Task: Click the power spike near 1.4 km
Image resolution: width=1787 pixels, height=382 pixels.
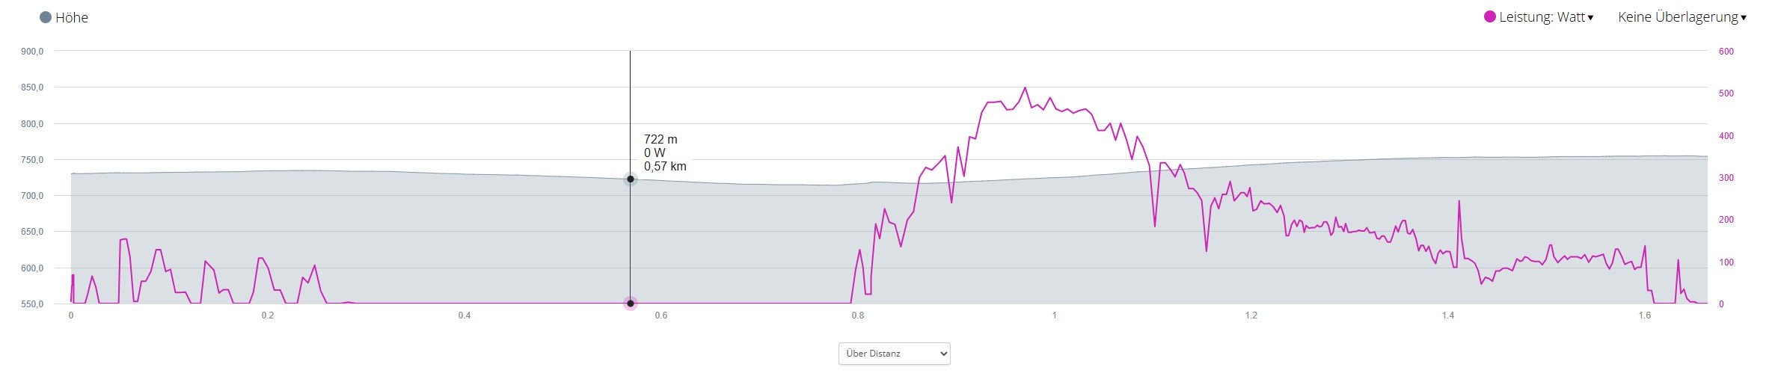Action: [1459, 201]
